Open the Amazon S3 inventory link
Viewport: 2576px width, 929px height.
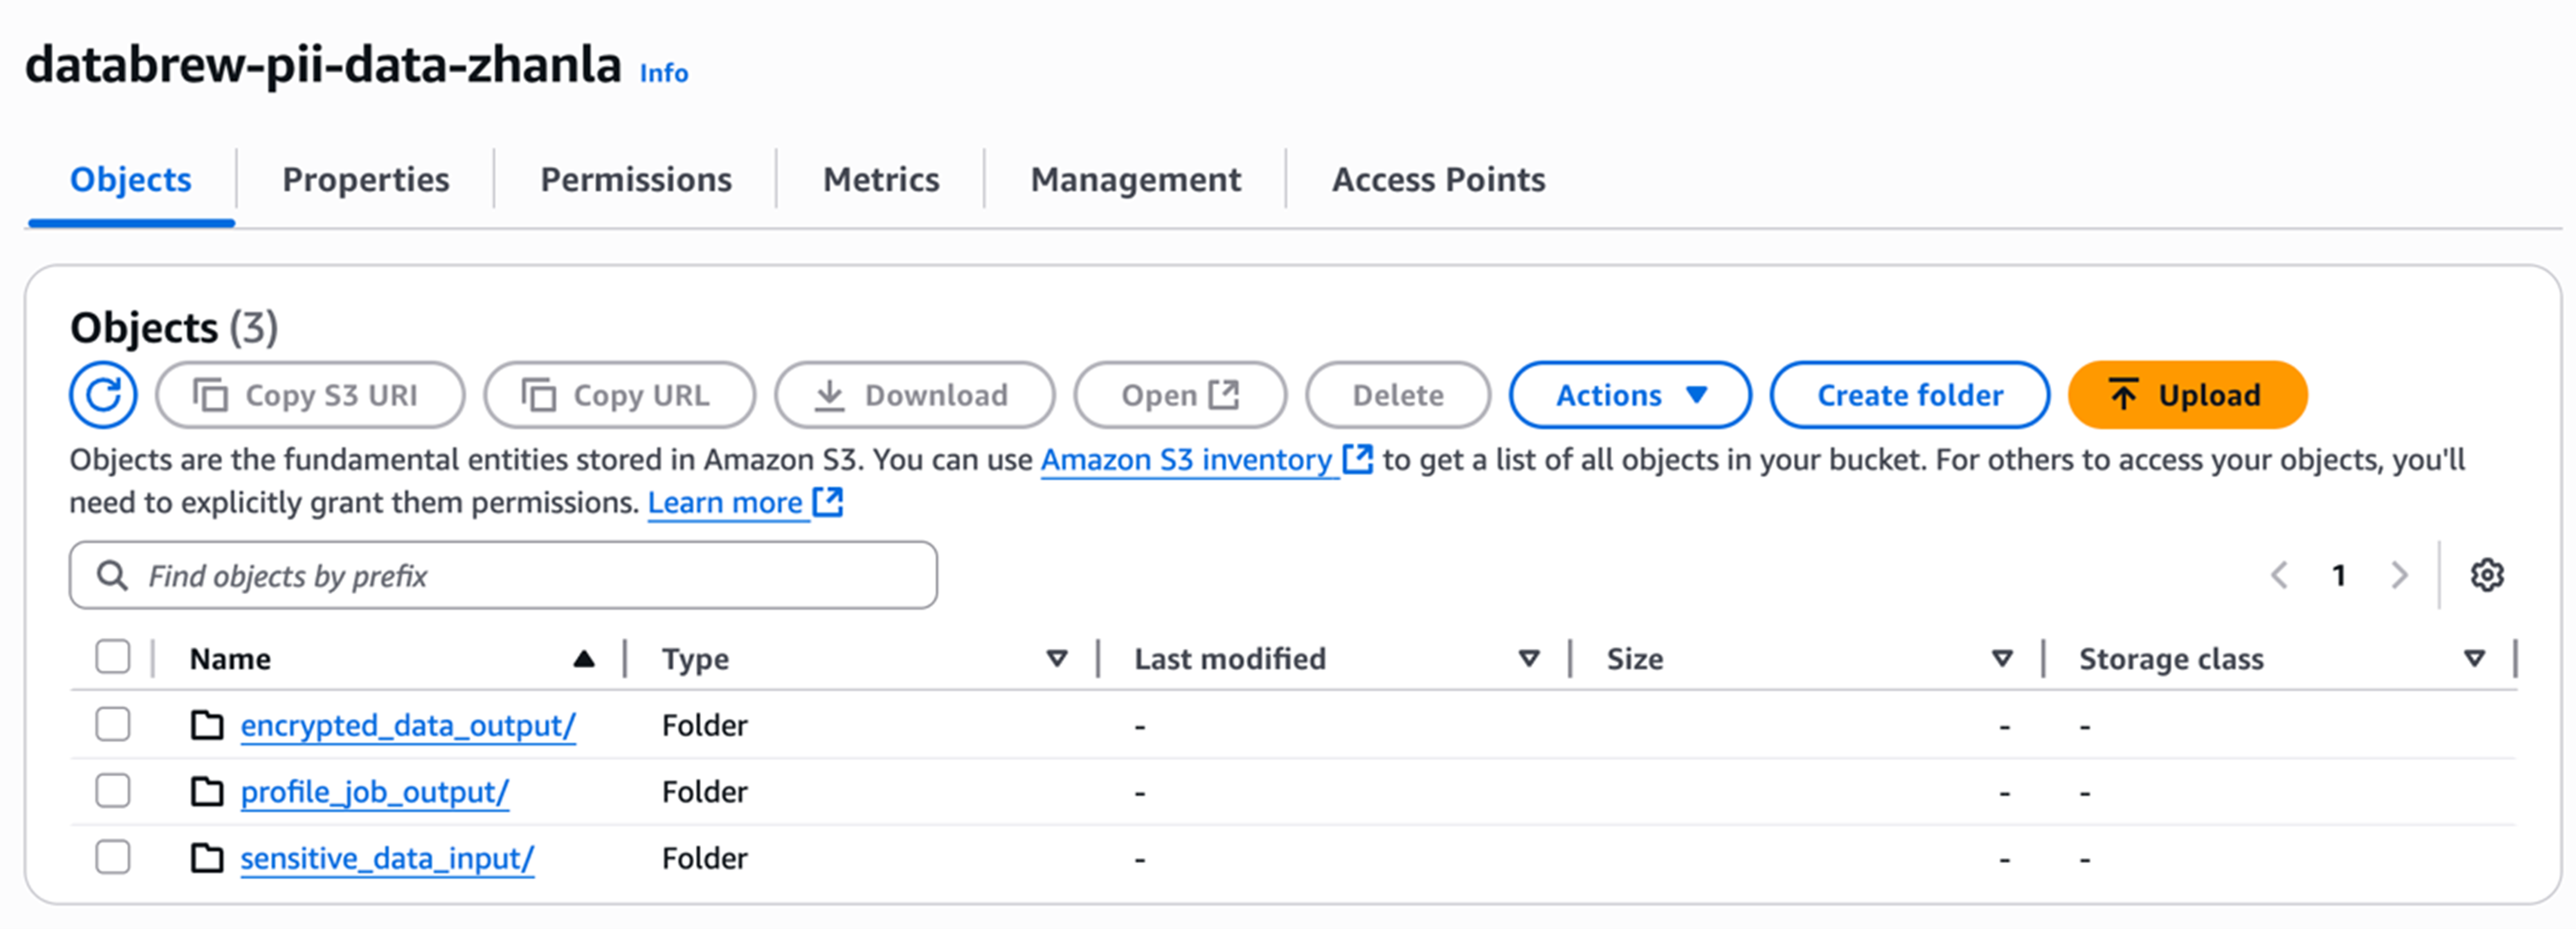coord(1186,460)
